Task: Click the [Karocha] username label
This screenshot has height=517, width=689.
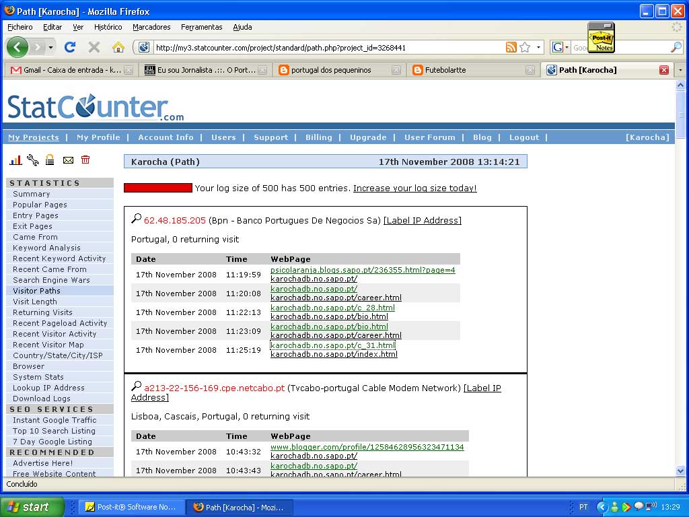Action: click(x=647, y=137)
